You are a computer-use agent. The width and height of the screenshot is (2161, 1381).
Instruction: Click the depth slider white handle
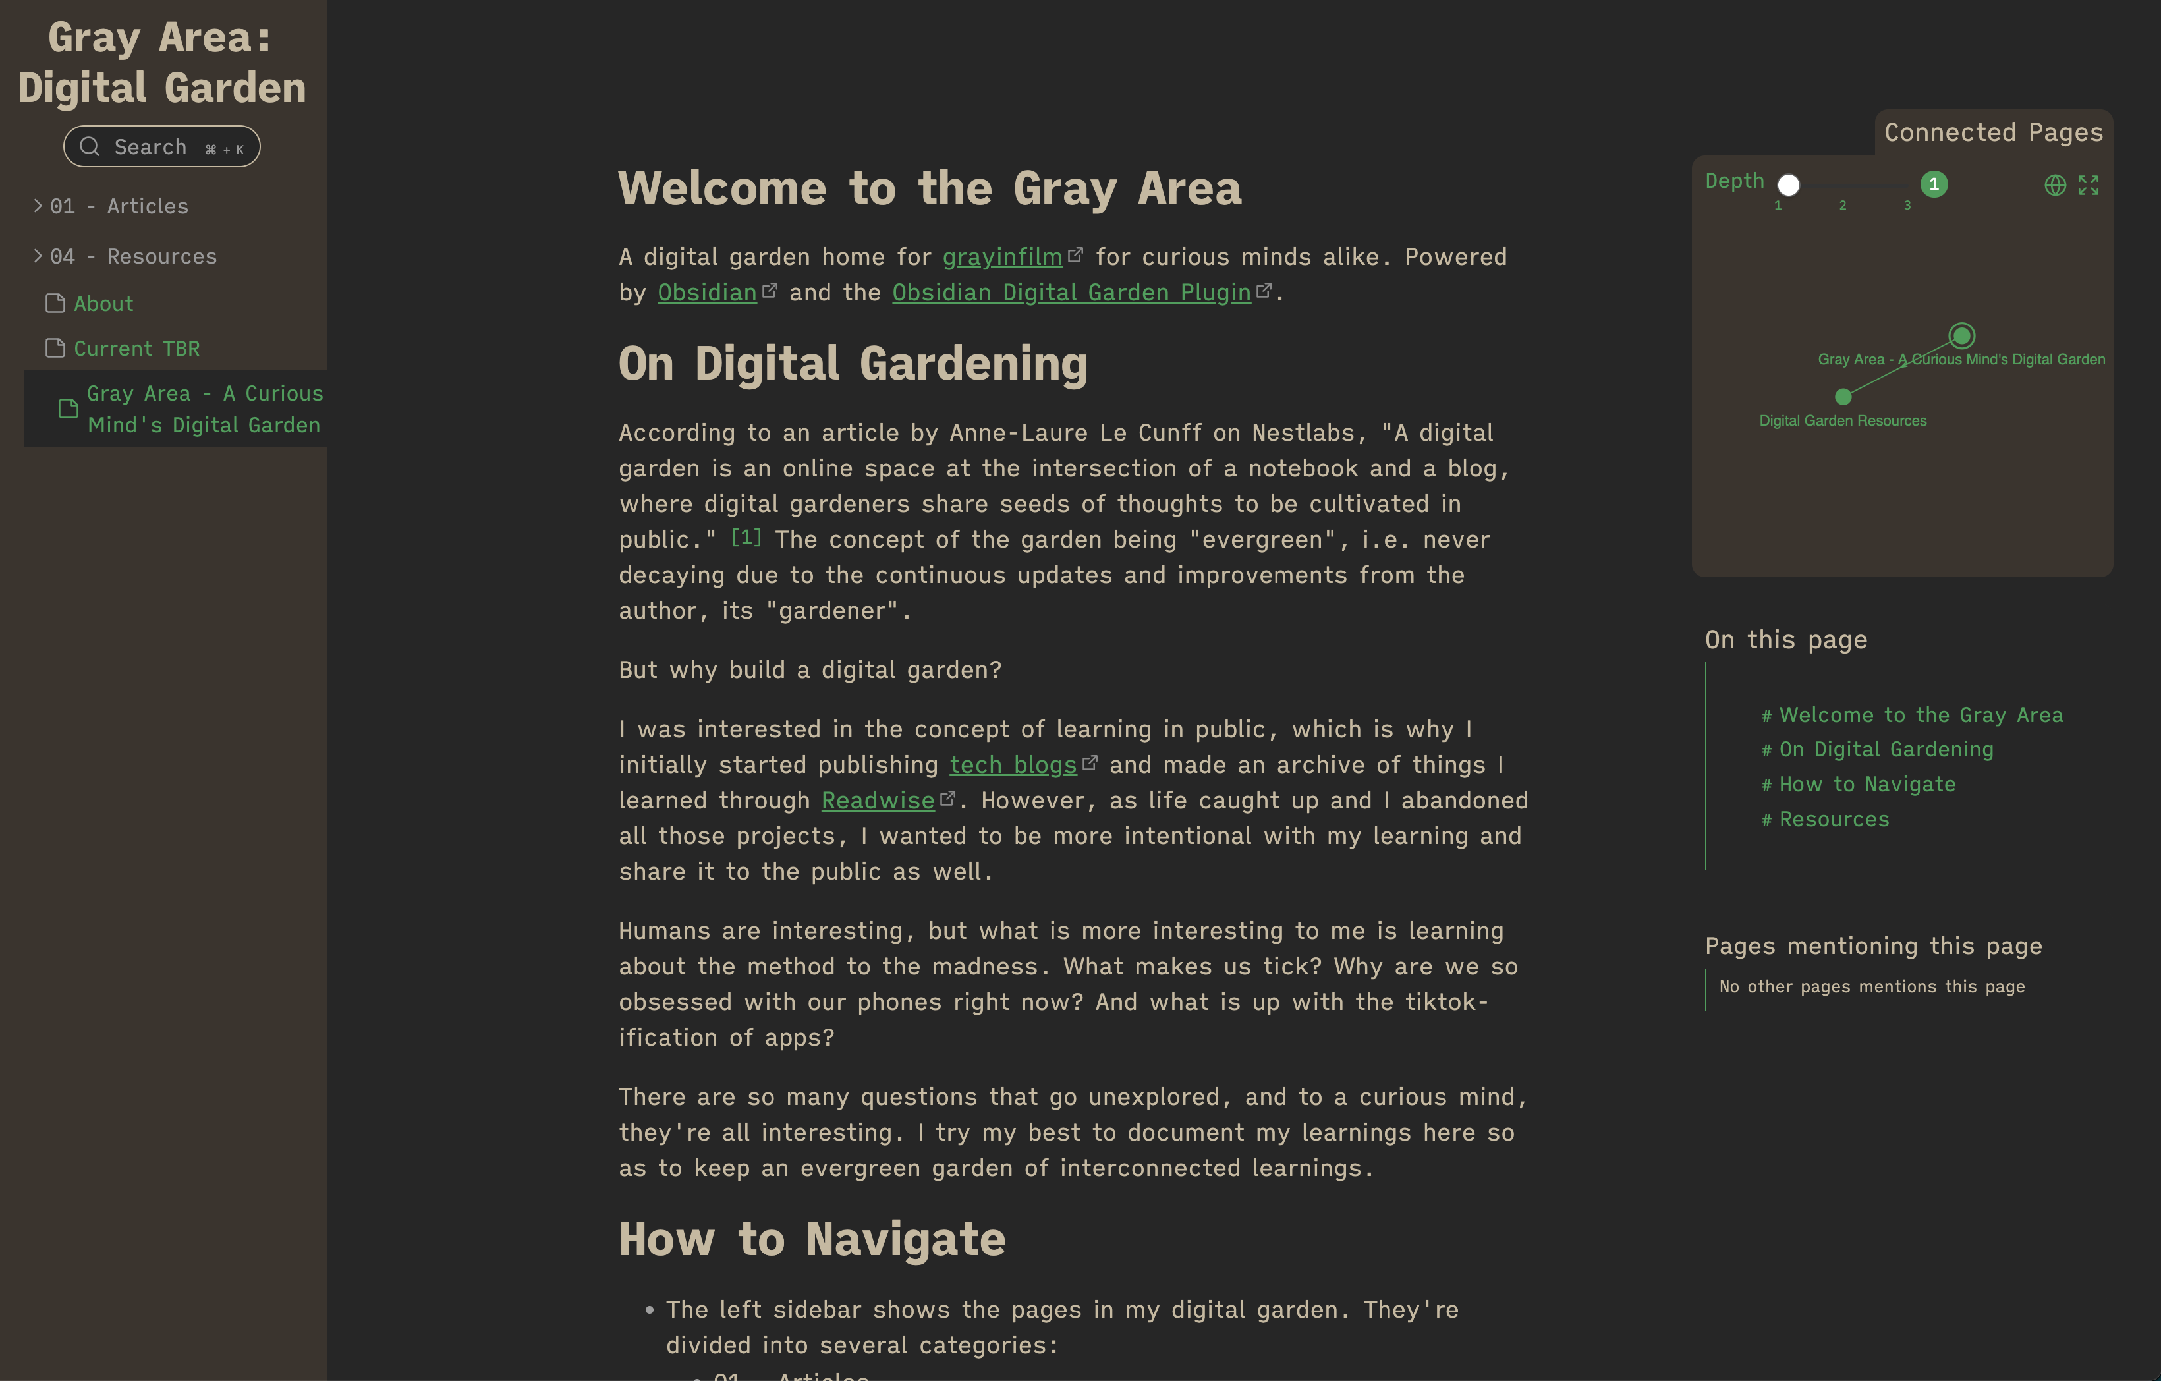(1789, 185)
